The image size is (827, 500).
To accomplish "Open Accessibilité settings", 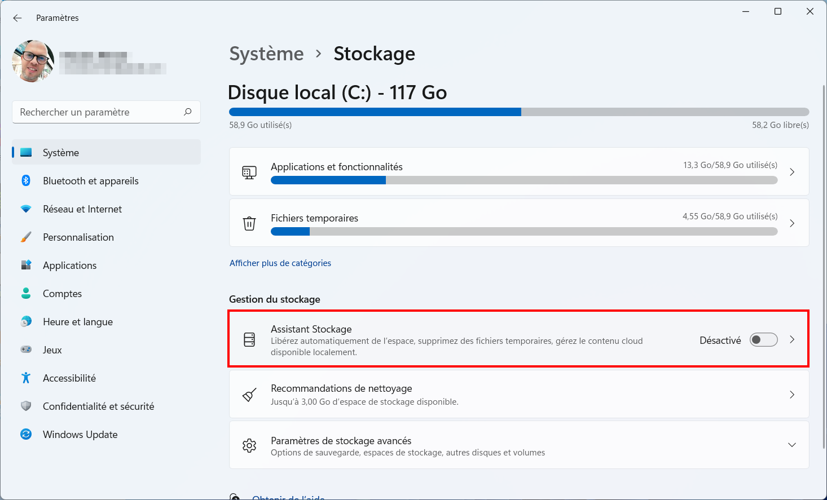I will point(106,378).
